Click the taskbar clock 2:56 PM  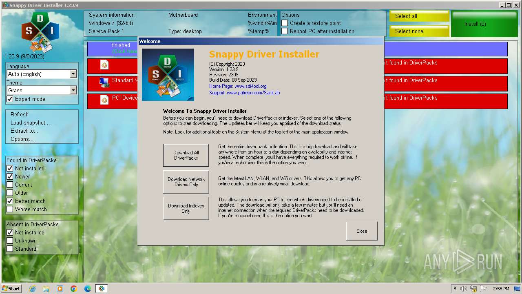[501, 289]
